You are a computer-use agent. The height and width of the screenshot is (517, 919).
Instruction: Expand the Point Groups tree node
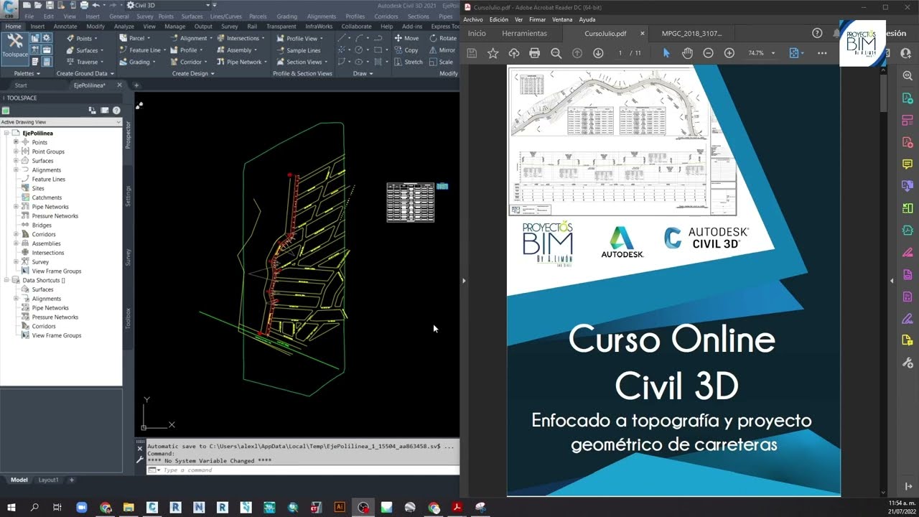[16, 152]
